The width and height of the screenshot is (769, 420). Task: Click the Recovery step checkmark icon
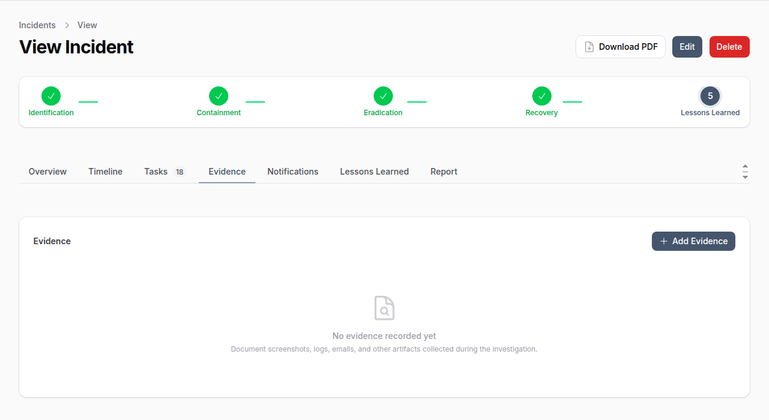[542, 96]
